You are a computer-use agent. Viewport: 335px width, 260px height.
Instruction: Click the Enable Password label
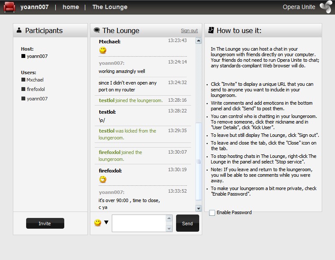(234, 212)
